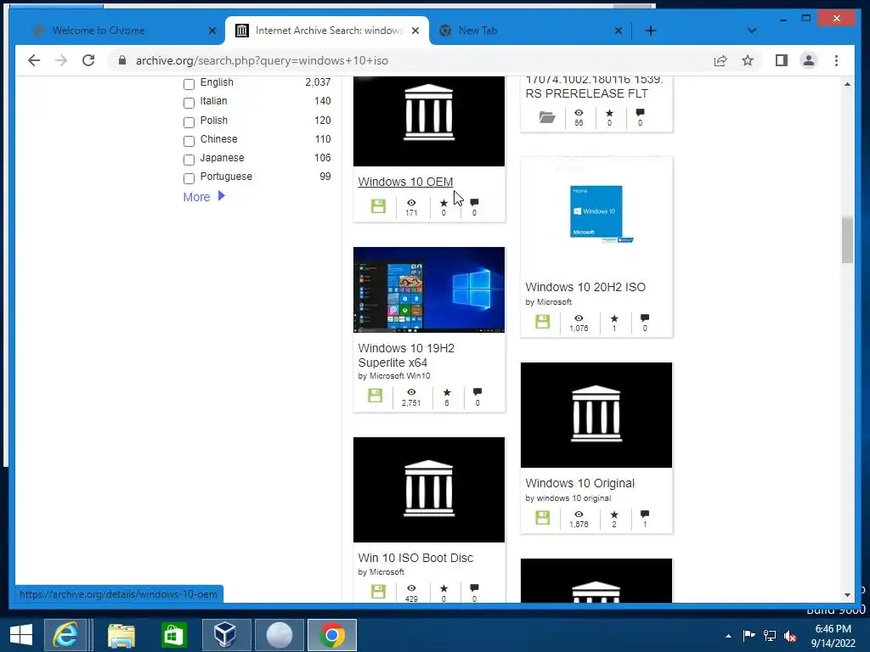870x652 pixels.
Task: Click the folder icon on the RS PRERELEASE card
Action: coord(547,117)
